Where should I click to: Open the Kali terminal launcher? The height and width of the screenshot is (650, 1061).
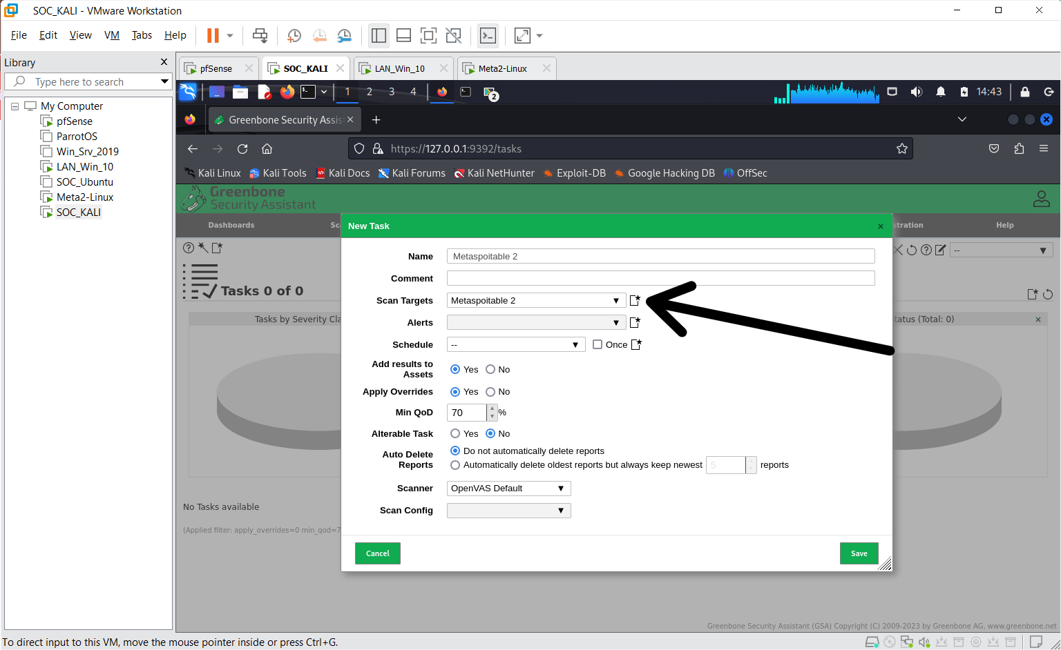tap(308, 92)
